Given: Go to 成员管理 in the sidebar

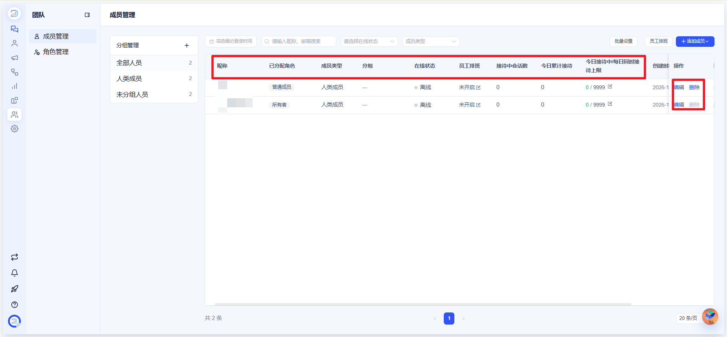Looking at the screenshot, I should coord(62,36).
